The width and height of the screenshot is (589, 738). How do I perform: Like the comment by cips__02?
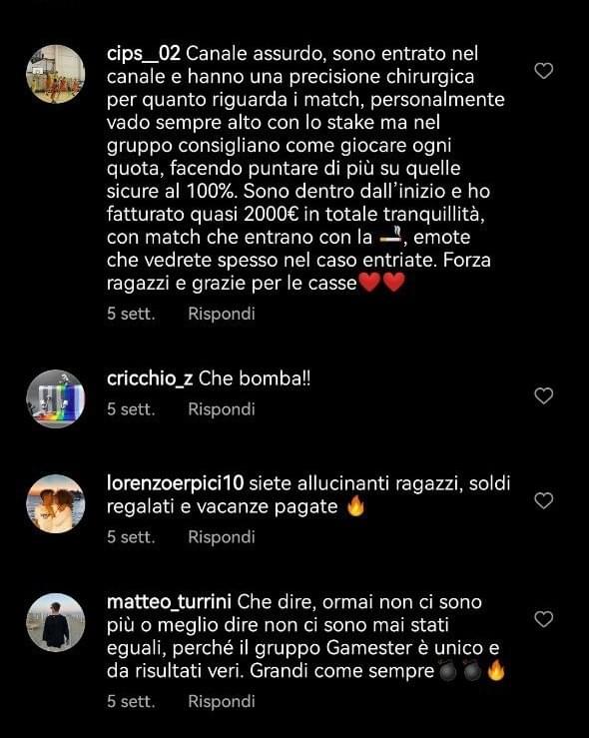[544, 71]
